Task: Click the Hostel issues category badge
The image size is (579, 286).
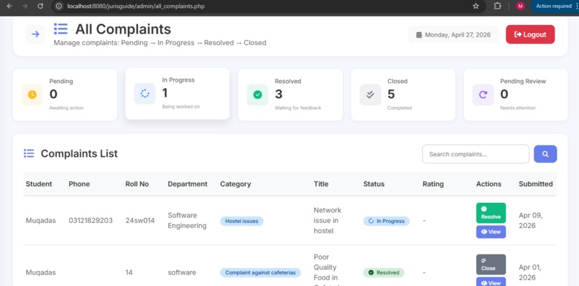Action: tap(241, 221)
